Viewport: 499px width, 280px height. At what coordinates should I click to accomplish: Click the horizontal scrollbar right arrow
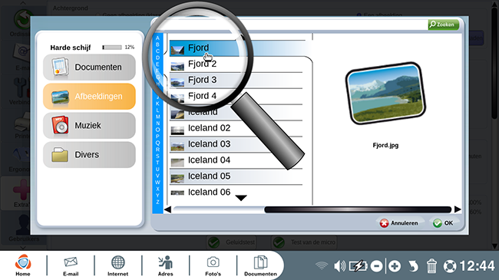click(458, 209)
